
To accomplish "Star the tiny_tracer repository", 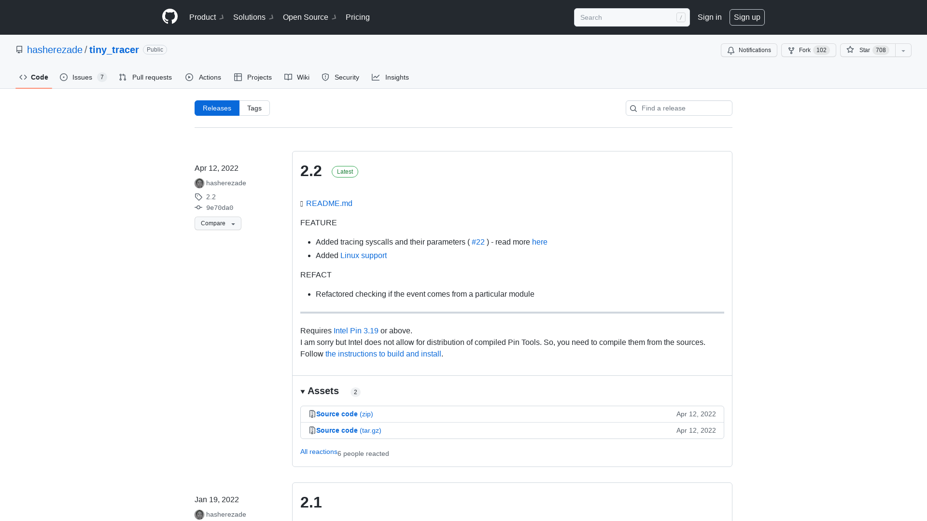I will click(x=868, y=50).
